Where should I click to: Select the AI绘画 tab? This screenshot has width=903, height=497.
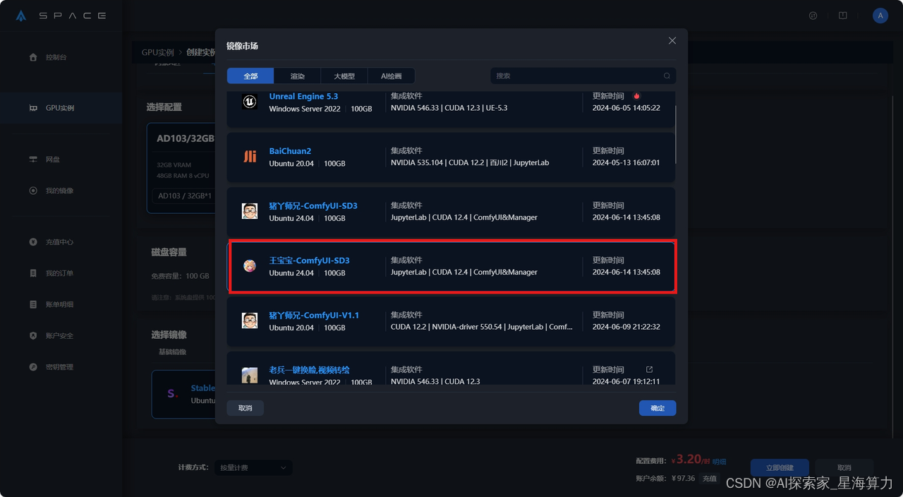click(391, 76)
